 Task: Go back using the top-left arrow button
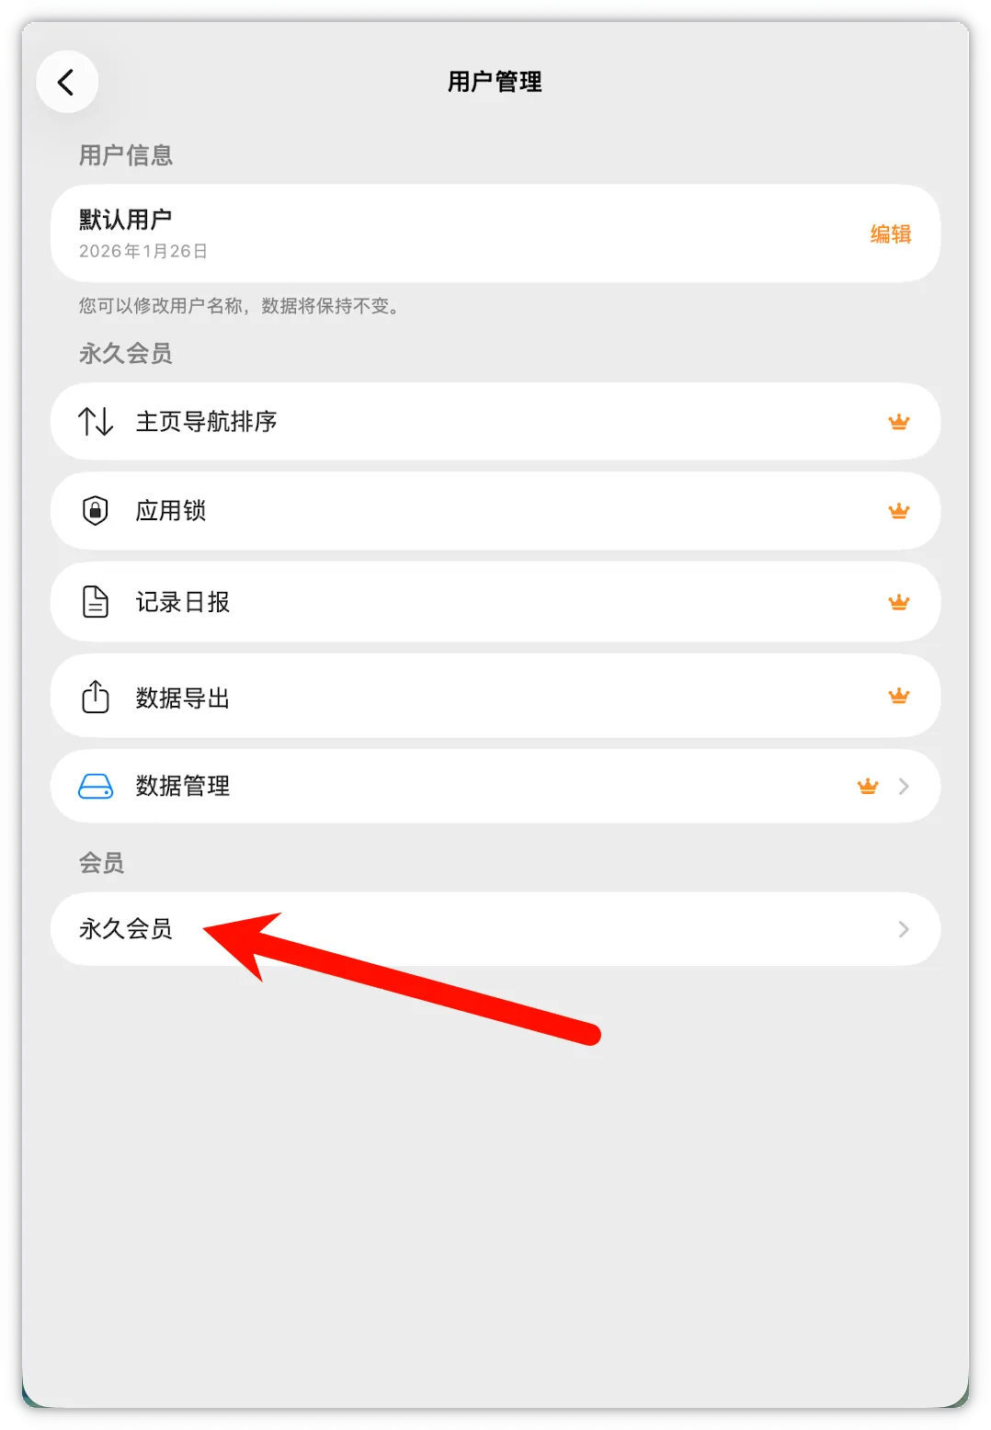(66, 83)
